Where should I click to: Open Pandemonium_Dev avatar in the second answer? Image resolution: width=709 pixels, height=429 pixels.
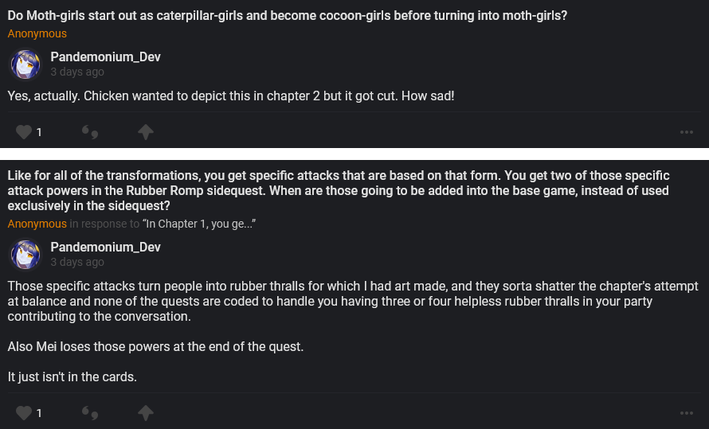[25, 255]
